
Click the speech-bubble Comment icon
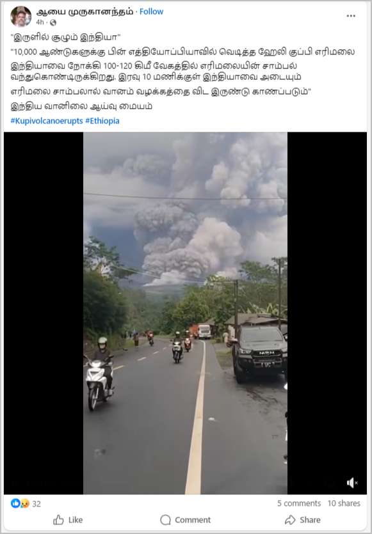(x=165, y=520)
